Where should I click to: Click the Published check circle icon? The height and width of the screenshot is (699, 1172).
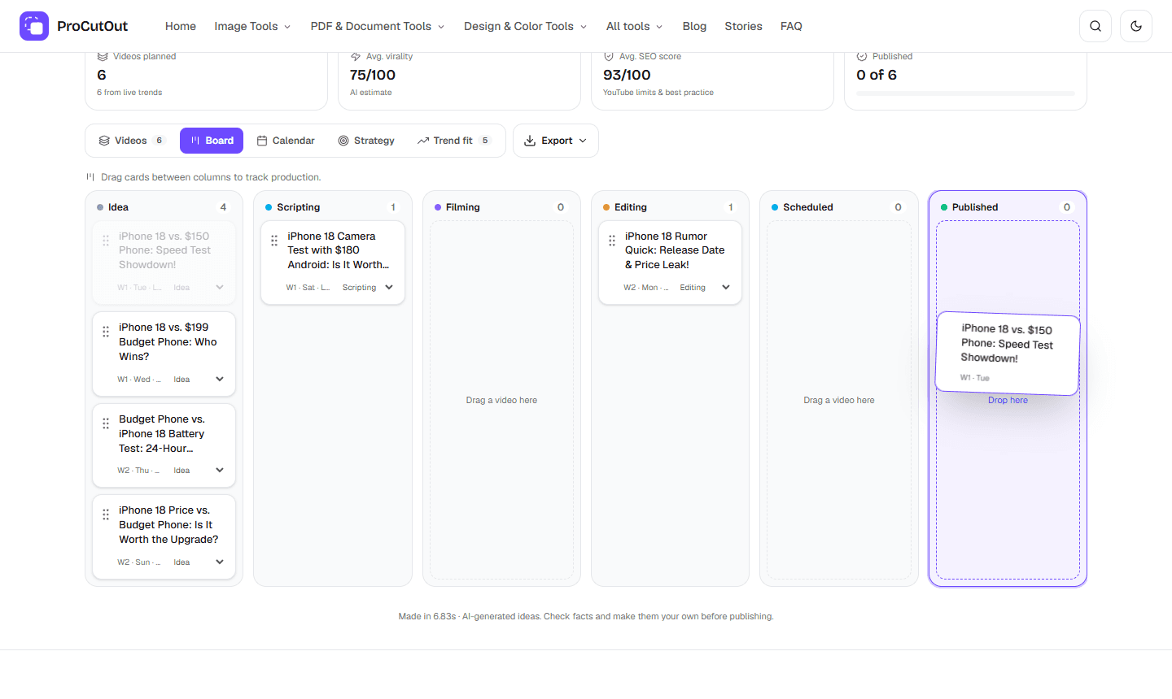coord(862,56)
